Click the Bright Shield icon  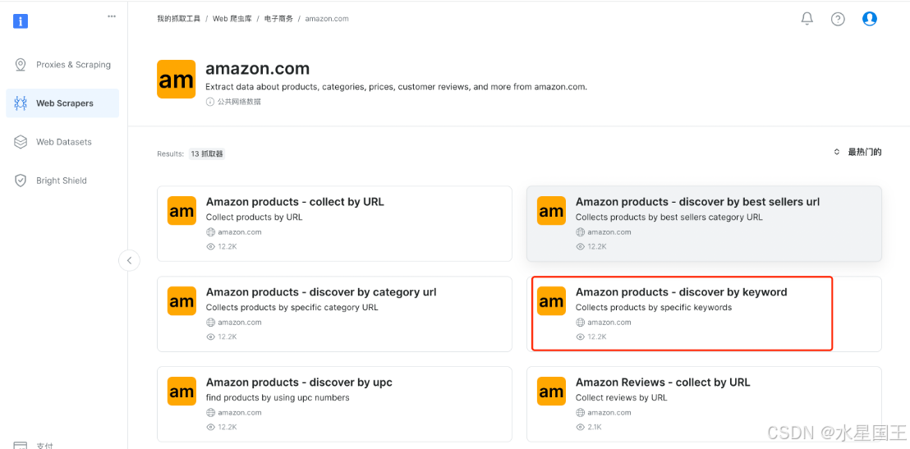[21, 181]
